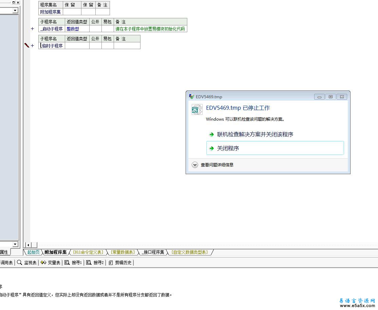Screen dimensions: 378x310
Task: Click the green arrow beside 联机检查解决方案
Action: click(211, 135)
